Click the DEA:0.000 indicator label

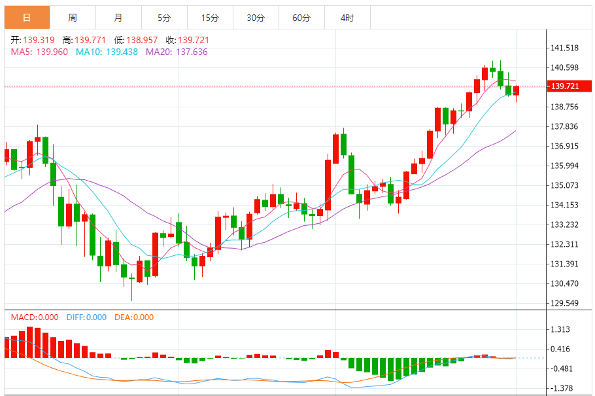coord(134,317)
